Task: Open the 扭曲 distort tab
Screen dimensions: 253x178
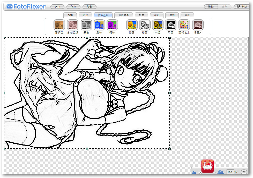Action: point(142,15)
